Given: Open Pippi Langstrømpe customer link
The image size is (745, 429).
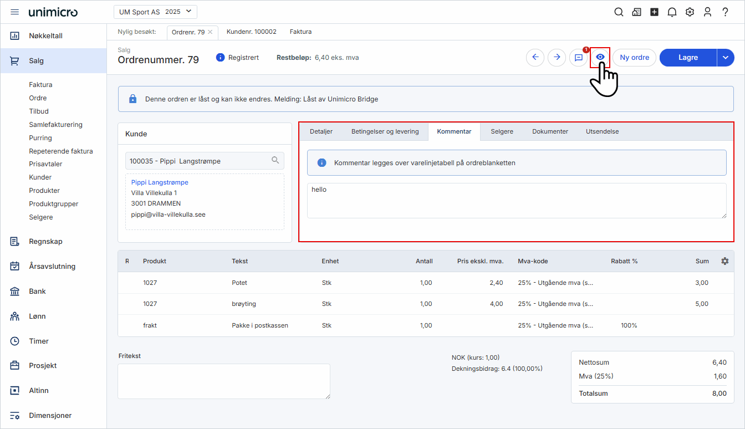Looking at the screenshot, I should click(x=160, y=182).
